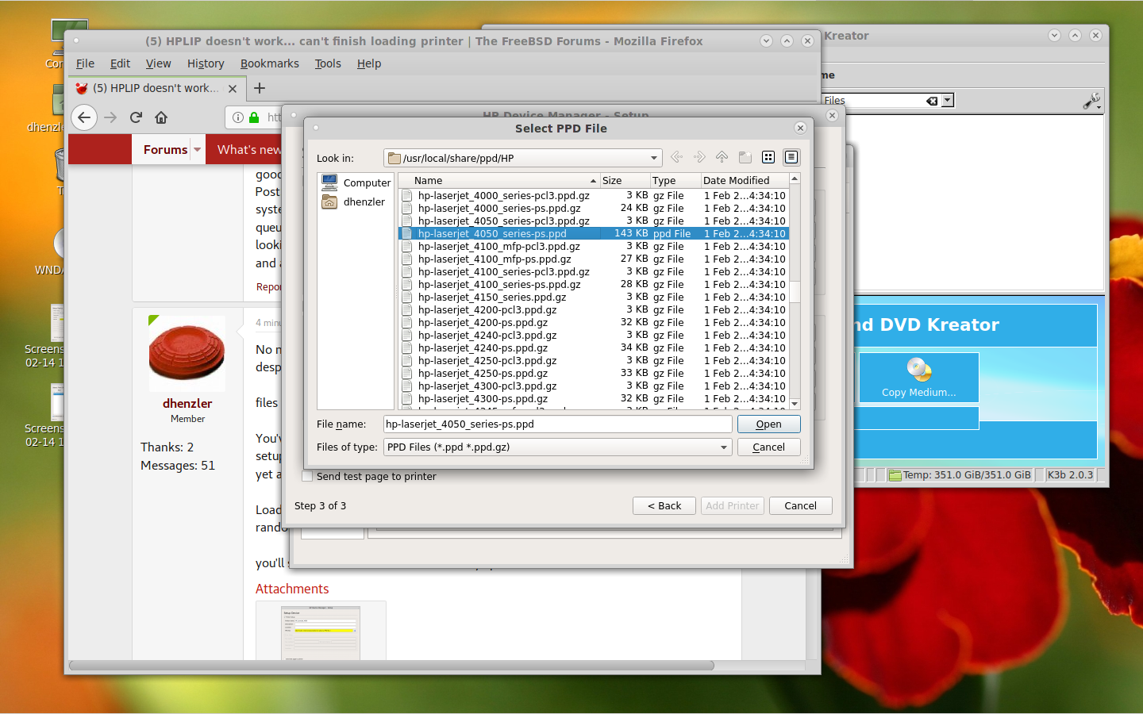Screen dimensions: 1143x714
Task: Select hp-laserjet_4300-ps.ppd.gz
Action: tap(483, 398)
